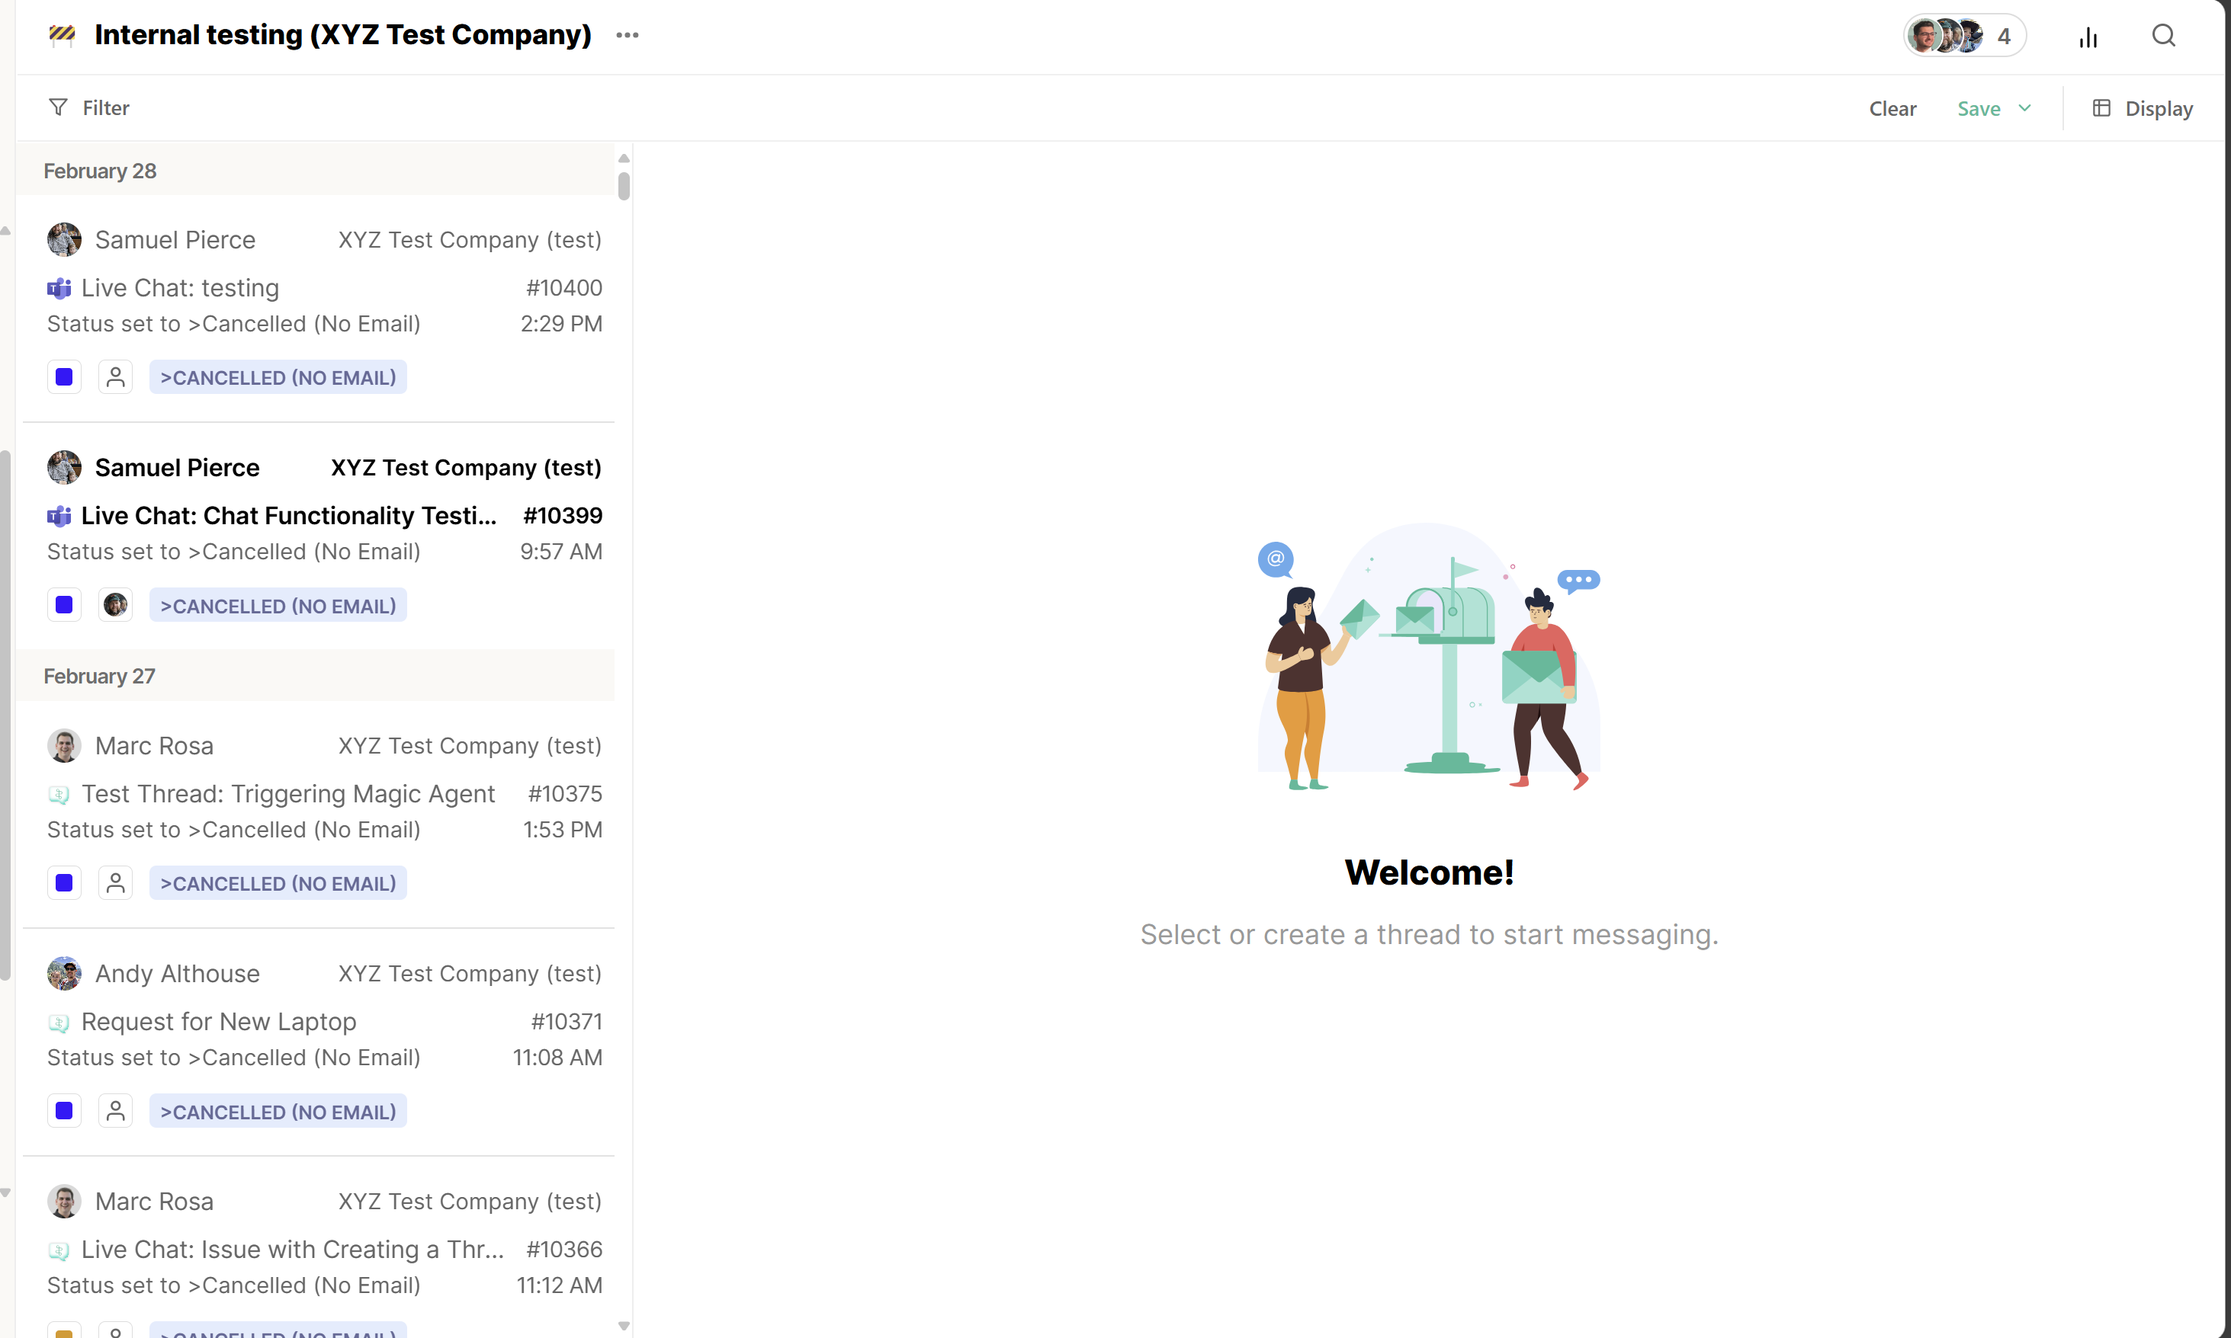Open >CANCELLED (NO EMAIL) status on #10371
The width and height of the screenshot is (2231, 1338).
(x=278, y=1111)
